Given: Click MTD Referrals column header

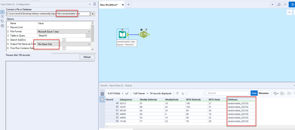Looking at the screenshot, I should tap(197, 99).
